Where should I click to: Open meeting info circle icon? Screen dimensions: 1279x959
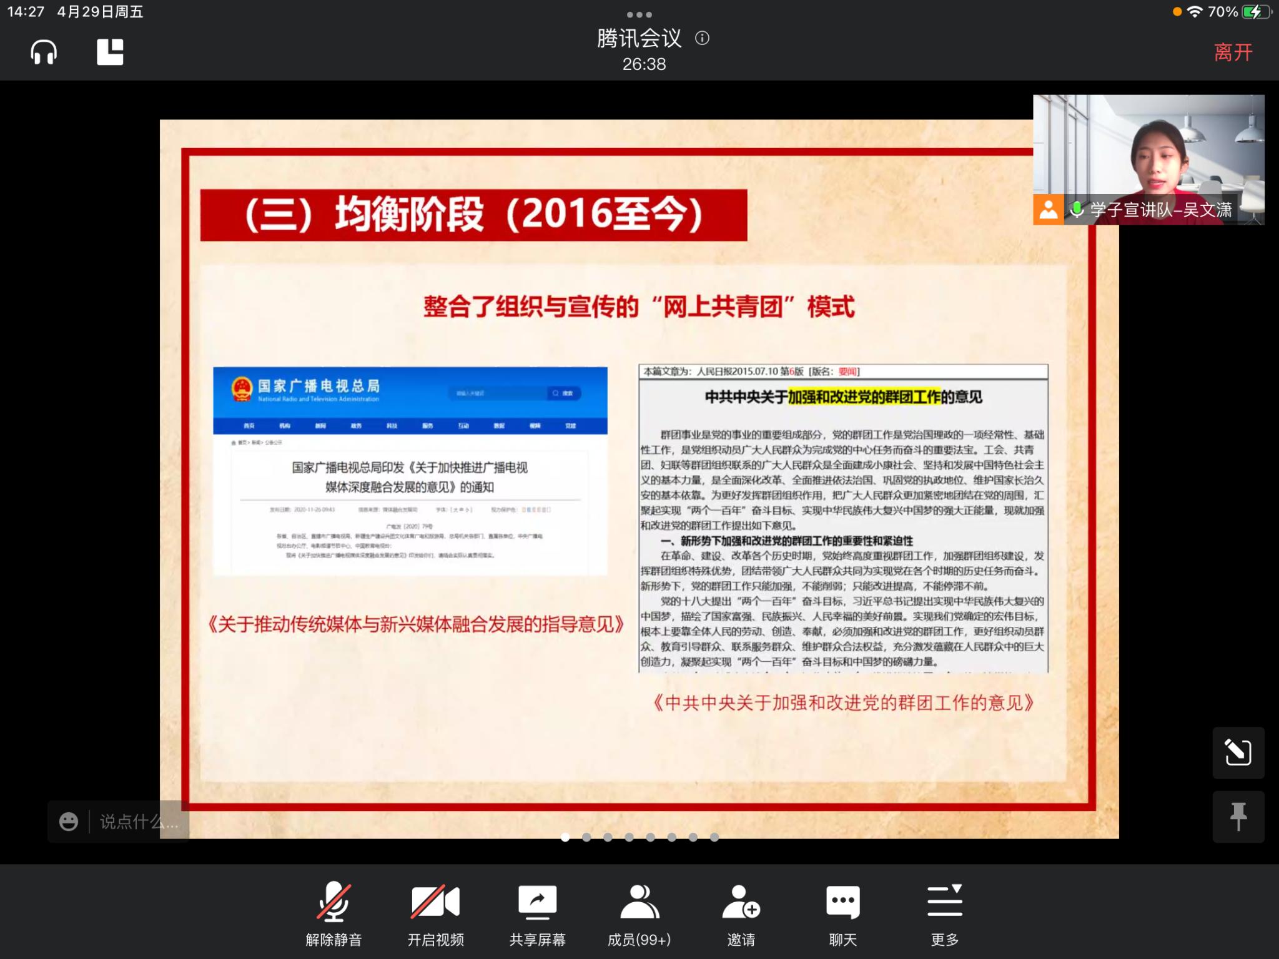tap(702, 39)
